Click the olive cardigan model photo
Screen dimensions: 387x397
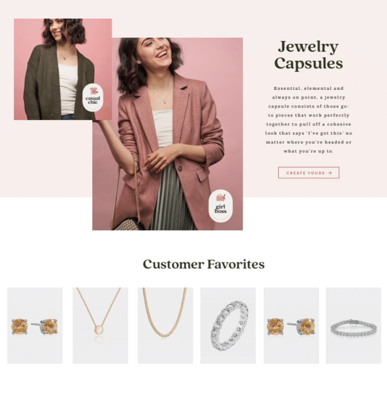(63, 69)
